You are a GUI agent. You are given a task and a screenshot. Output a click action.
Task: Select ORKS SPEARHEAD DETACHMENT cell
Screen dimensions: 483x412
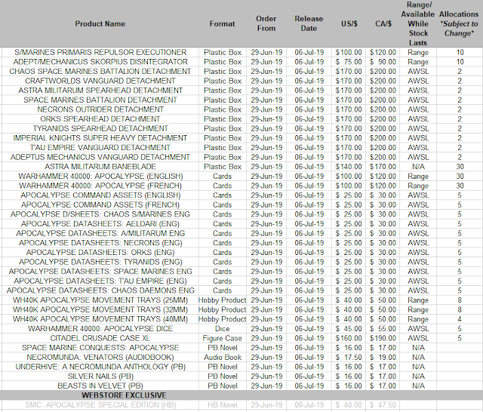pos(100,119)
